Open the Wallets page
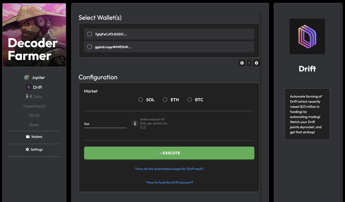This screenshot has width=345, height=202. click(34, 137)
